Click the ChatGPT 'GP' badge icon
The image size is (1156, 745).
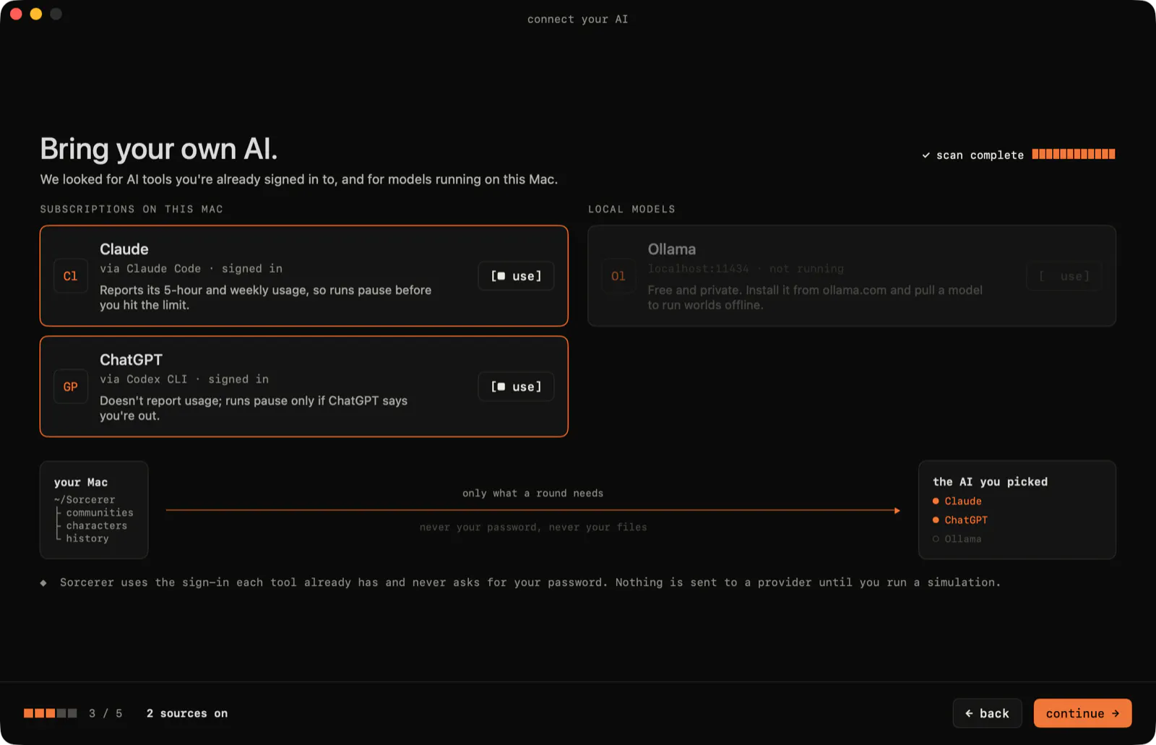(x=71, y=387)
